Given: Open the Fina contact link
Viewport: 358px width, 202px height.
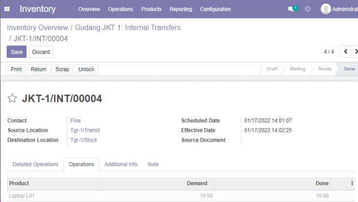Looking at the screenshot, I should (x=75, y=120).
